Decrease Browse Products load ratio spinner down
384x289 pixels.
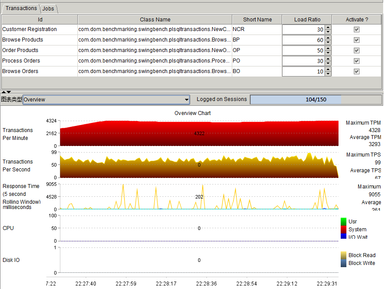point(328,42)
